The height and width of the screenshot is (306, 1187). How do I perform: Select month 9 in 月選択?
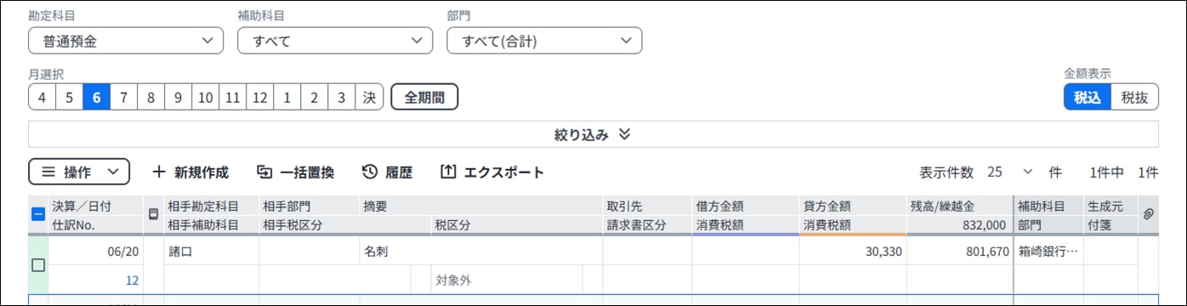coord(178,97)
